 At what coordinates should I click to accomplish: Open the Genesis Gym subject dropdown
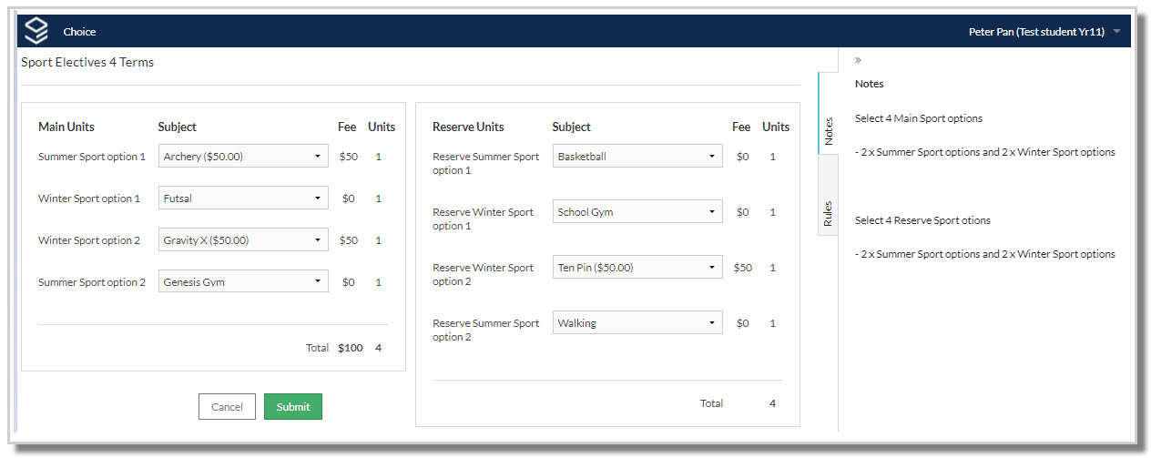pyautogui.click(x=243, y=282)
